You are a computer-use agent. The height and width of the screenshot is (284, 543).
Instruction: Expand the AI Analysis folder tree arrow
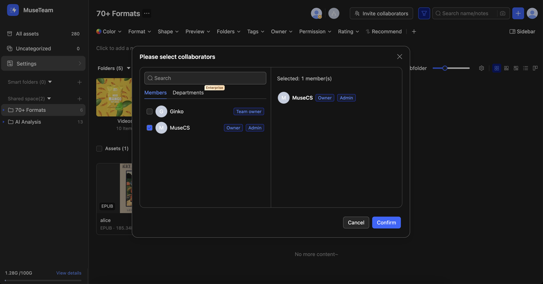pos(4,122)
